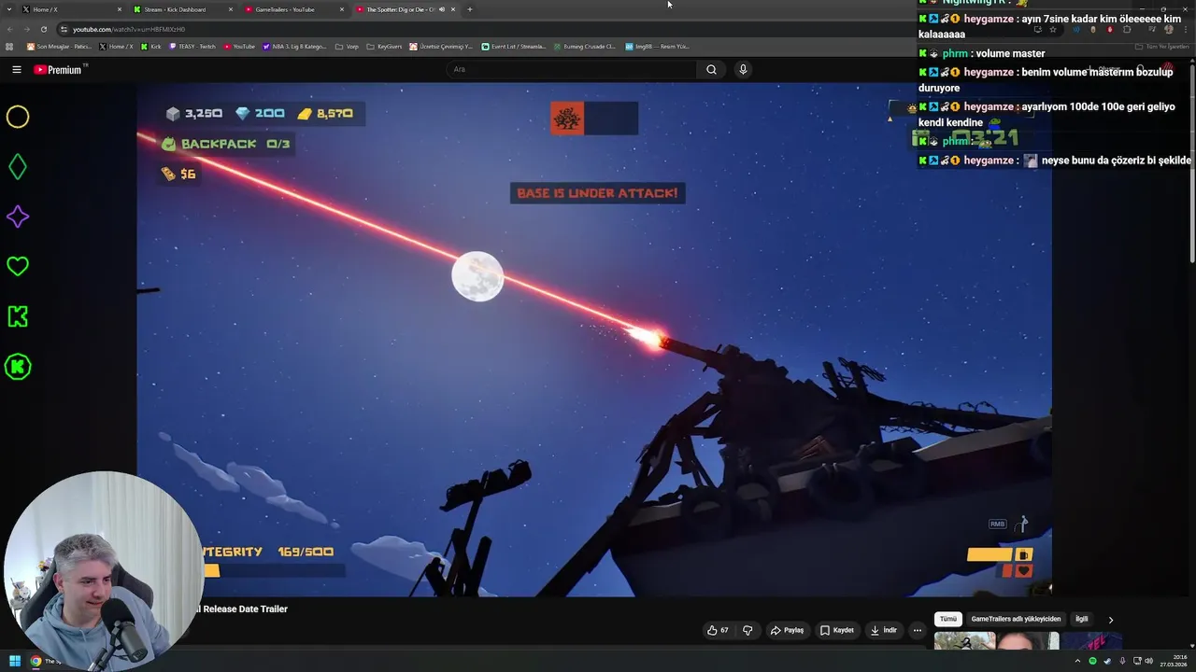
Task: Open the volume speaker tray icon
Action: tap(1149, 661)
